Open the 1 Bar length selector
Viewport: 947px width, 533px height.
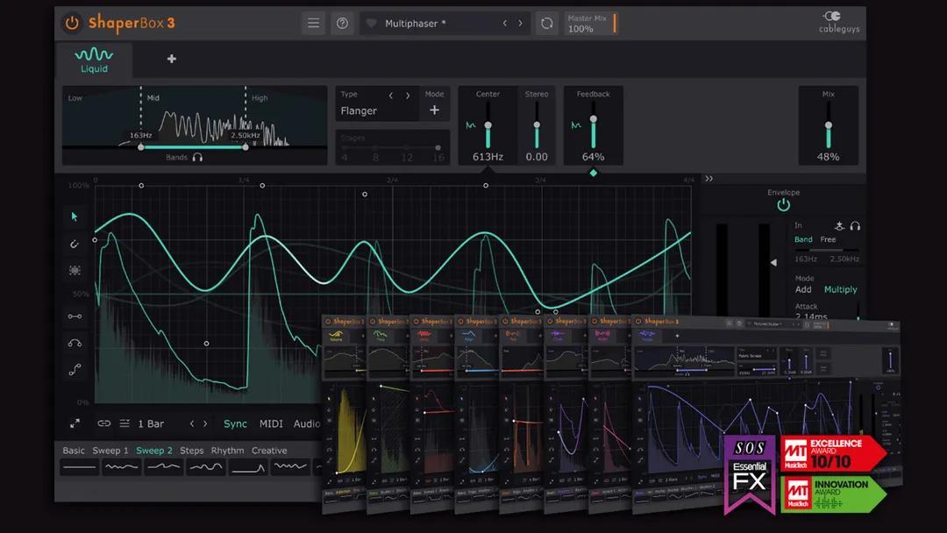pyautogui.click(x=151, y=423)
